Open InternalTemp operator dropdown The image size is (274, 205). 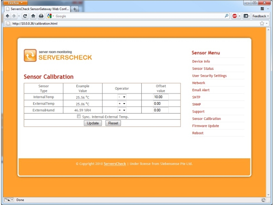click(x=122, y=97)
